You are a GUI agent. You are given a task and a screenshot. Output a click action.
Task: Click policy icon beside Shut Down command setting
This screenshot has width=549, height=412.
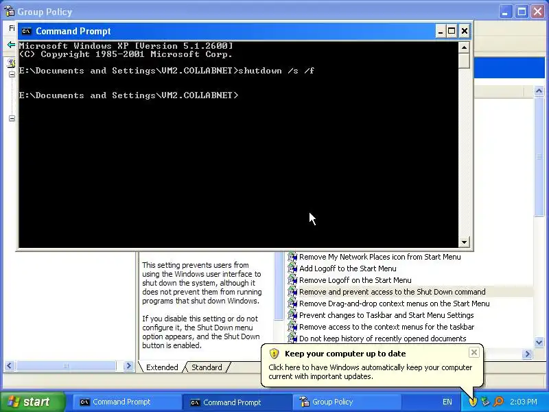point(292,291)
